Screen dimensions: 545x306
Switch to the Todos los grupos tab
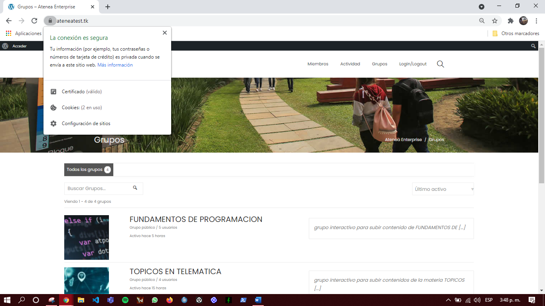[x=89, y=169]
